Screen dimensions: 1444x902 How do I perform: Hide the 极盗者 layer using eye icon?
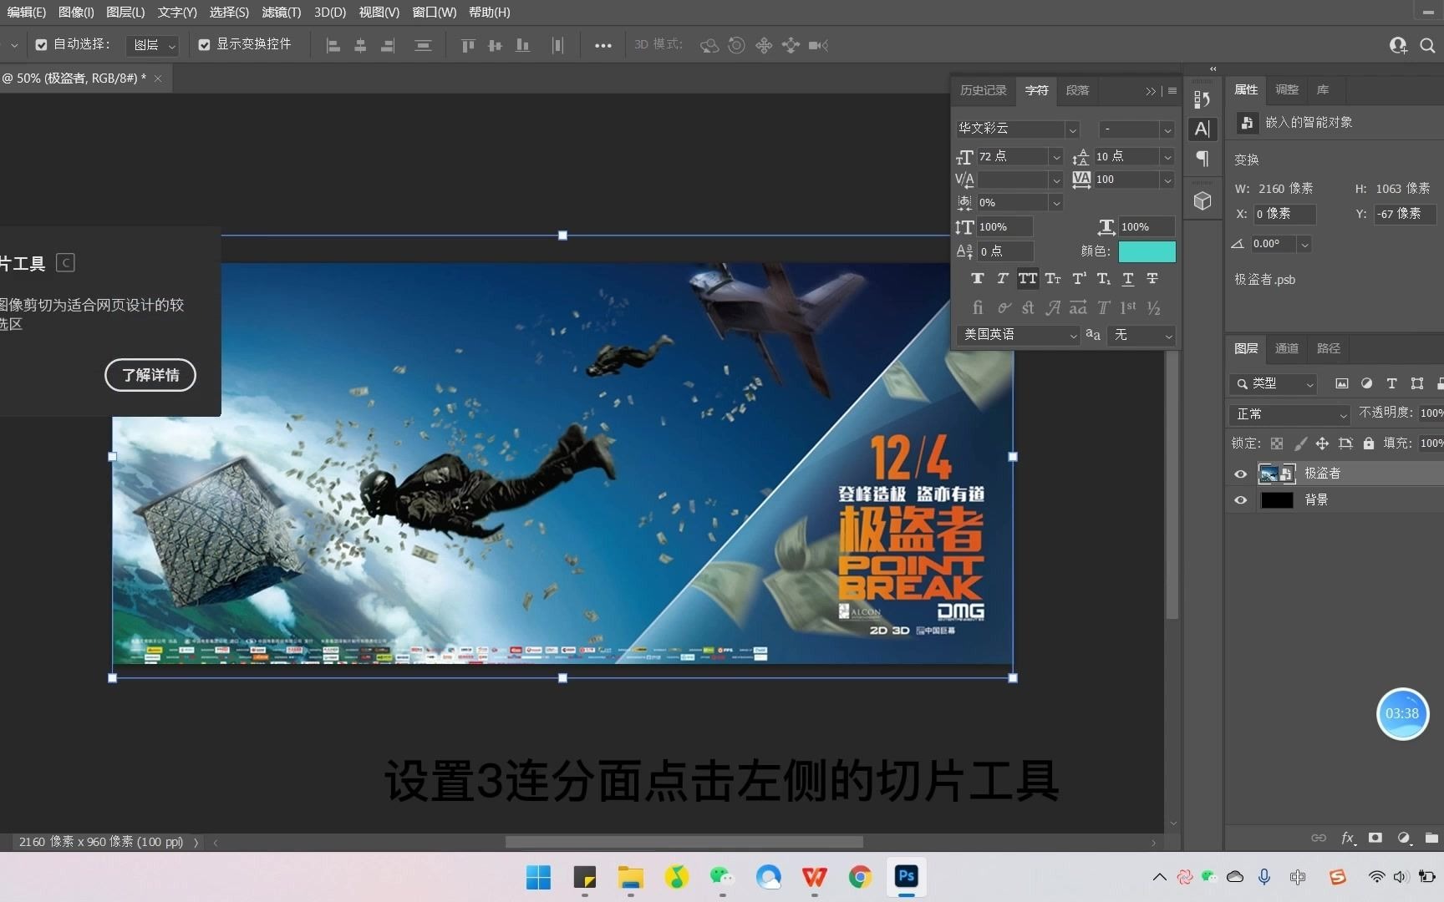(1241, 474)
